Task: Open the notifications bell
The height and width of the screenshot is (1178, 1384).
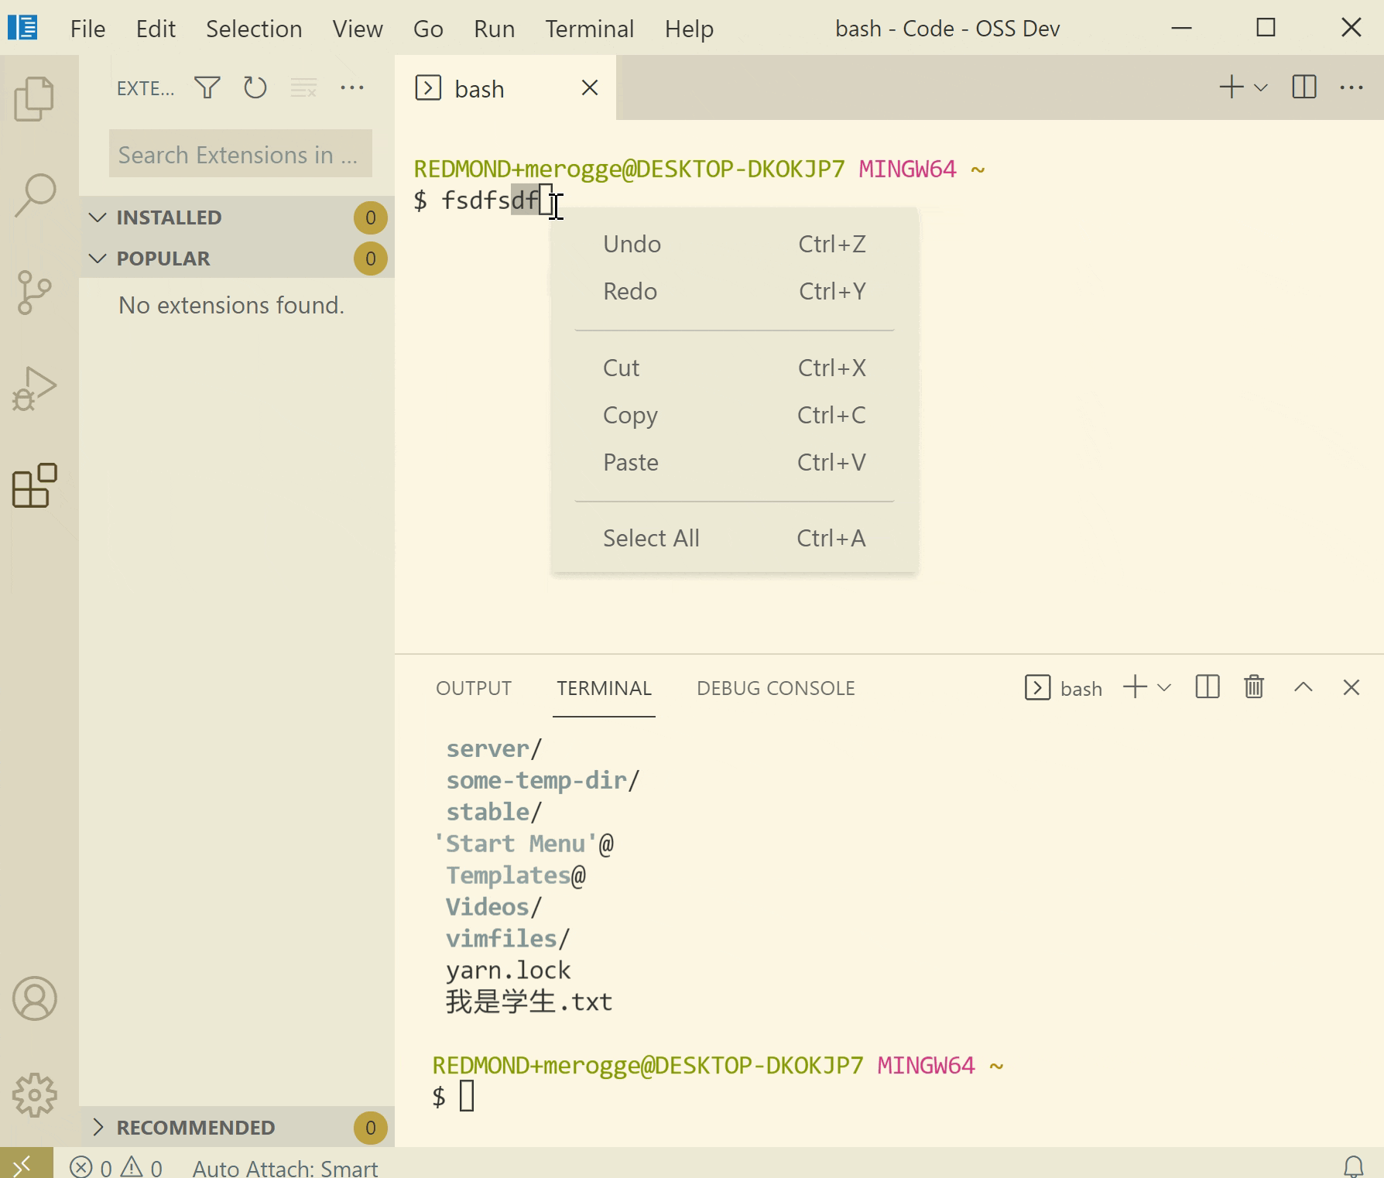Action: [1355, 1167]
